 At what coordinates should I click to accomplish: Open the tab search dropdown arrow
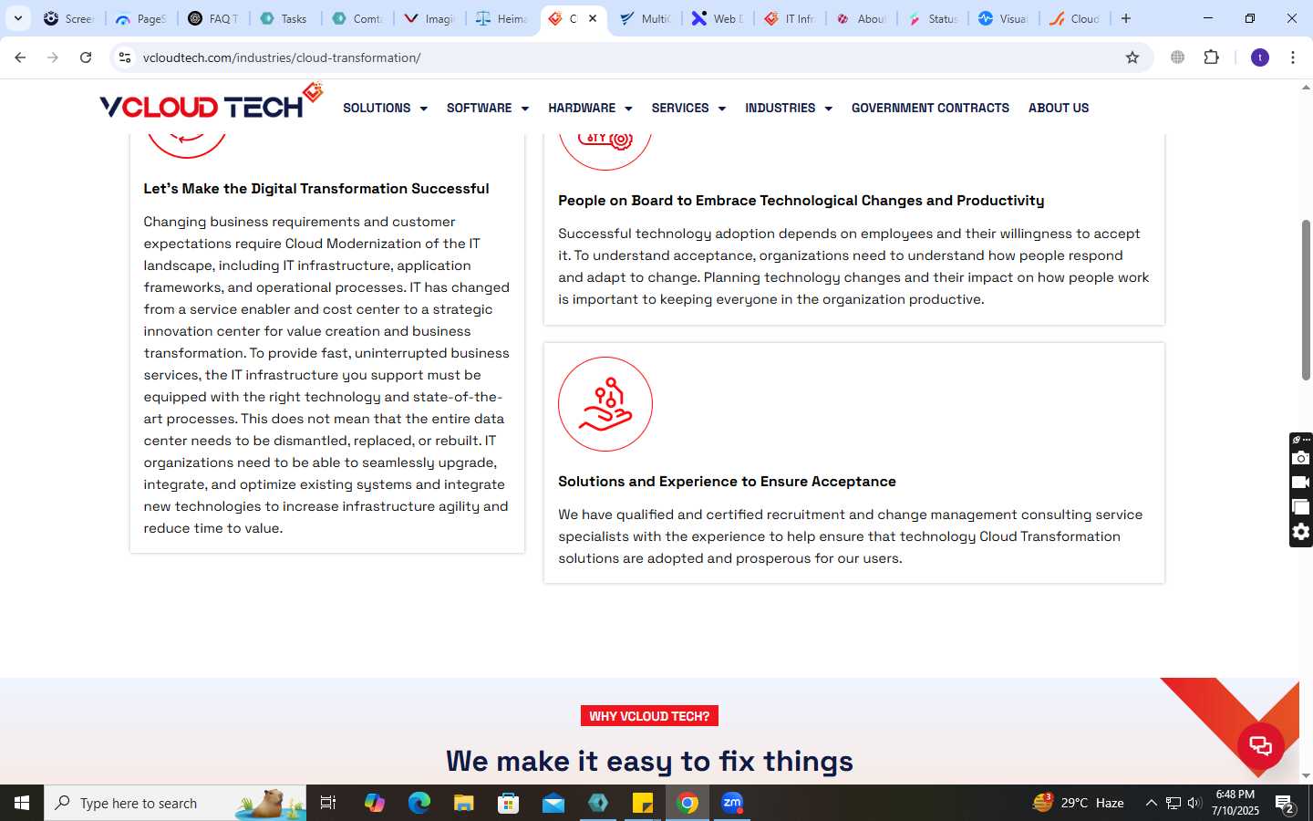(17, 18)
